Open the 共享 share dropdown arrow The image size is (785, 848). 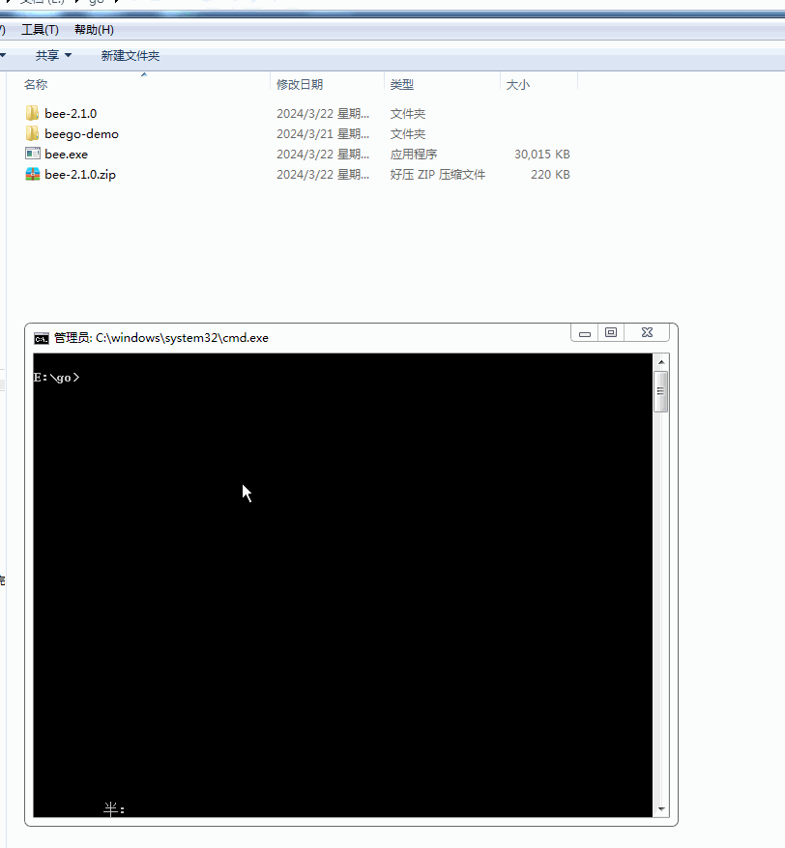click(x=70, y=55)
